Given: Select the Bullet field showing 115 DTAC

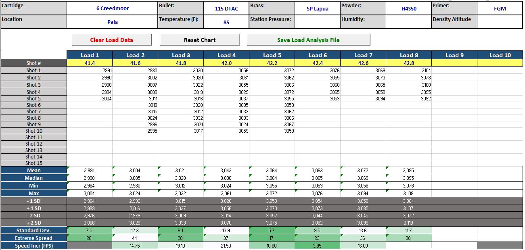Looking at the screenshot, I should (226, 8).
